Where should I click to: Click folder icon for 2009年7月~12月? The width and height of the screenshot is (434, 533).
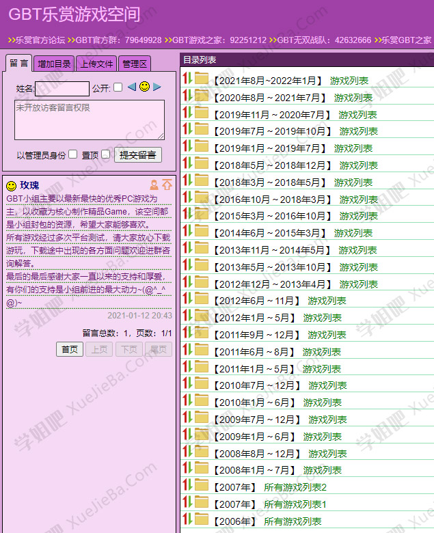202,418
